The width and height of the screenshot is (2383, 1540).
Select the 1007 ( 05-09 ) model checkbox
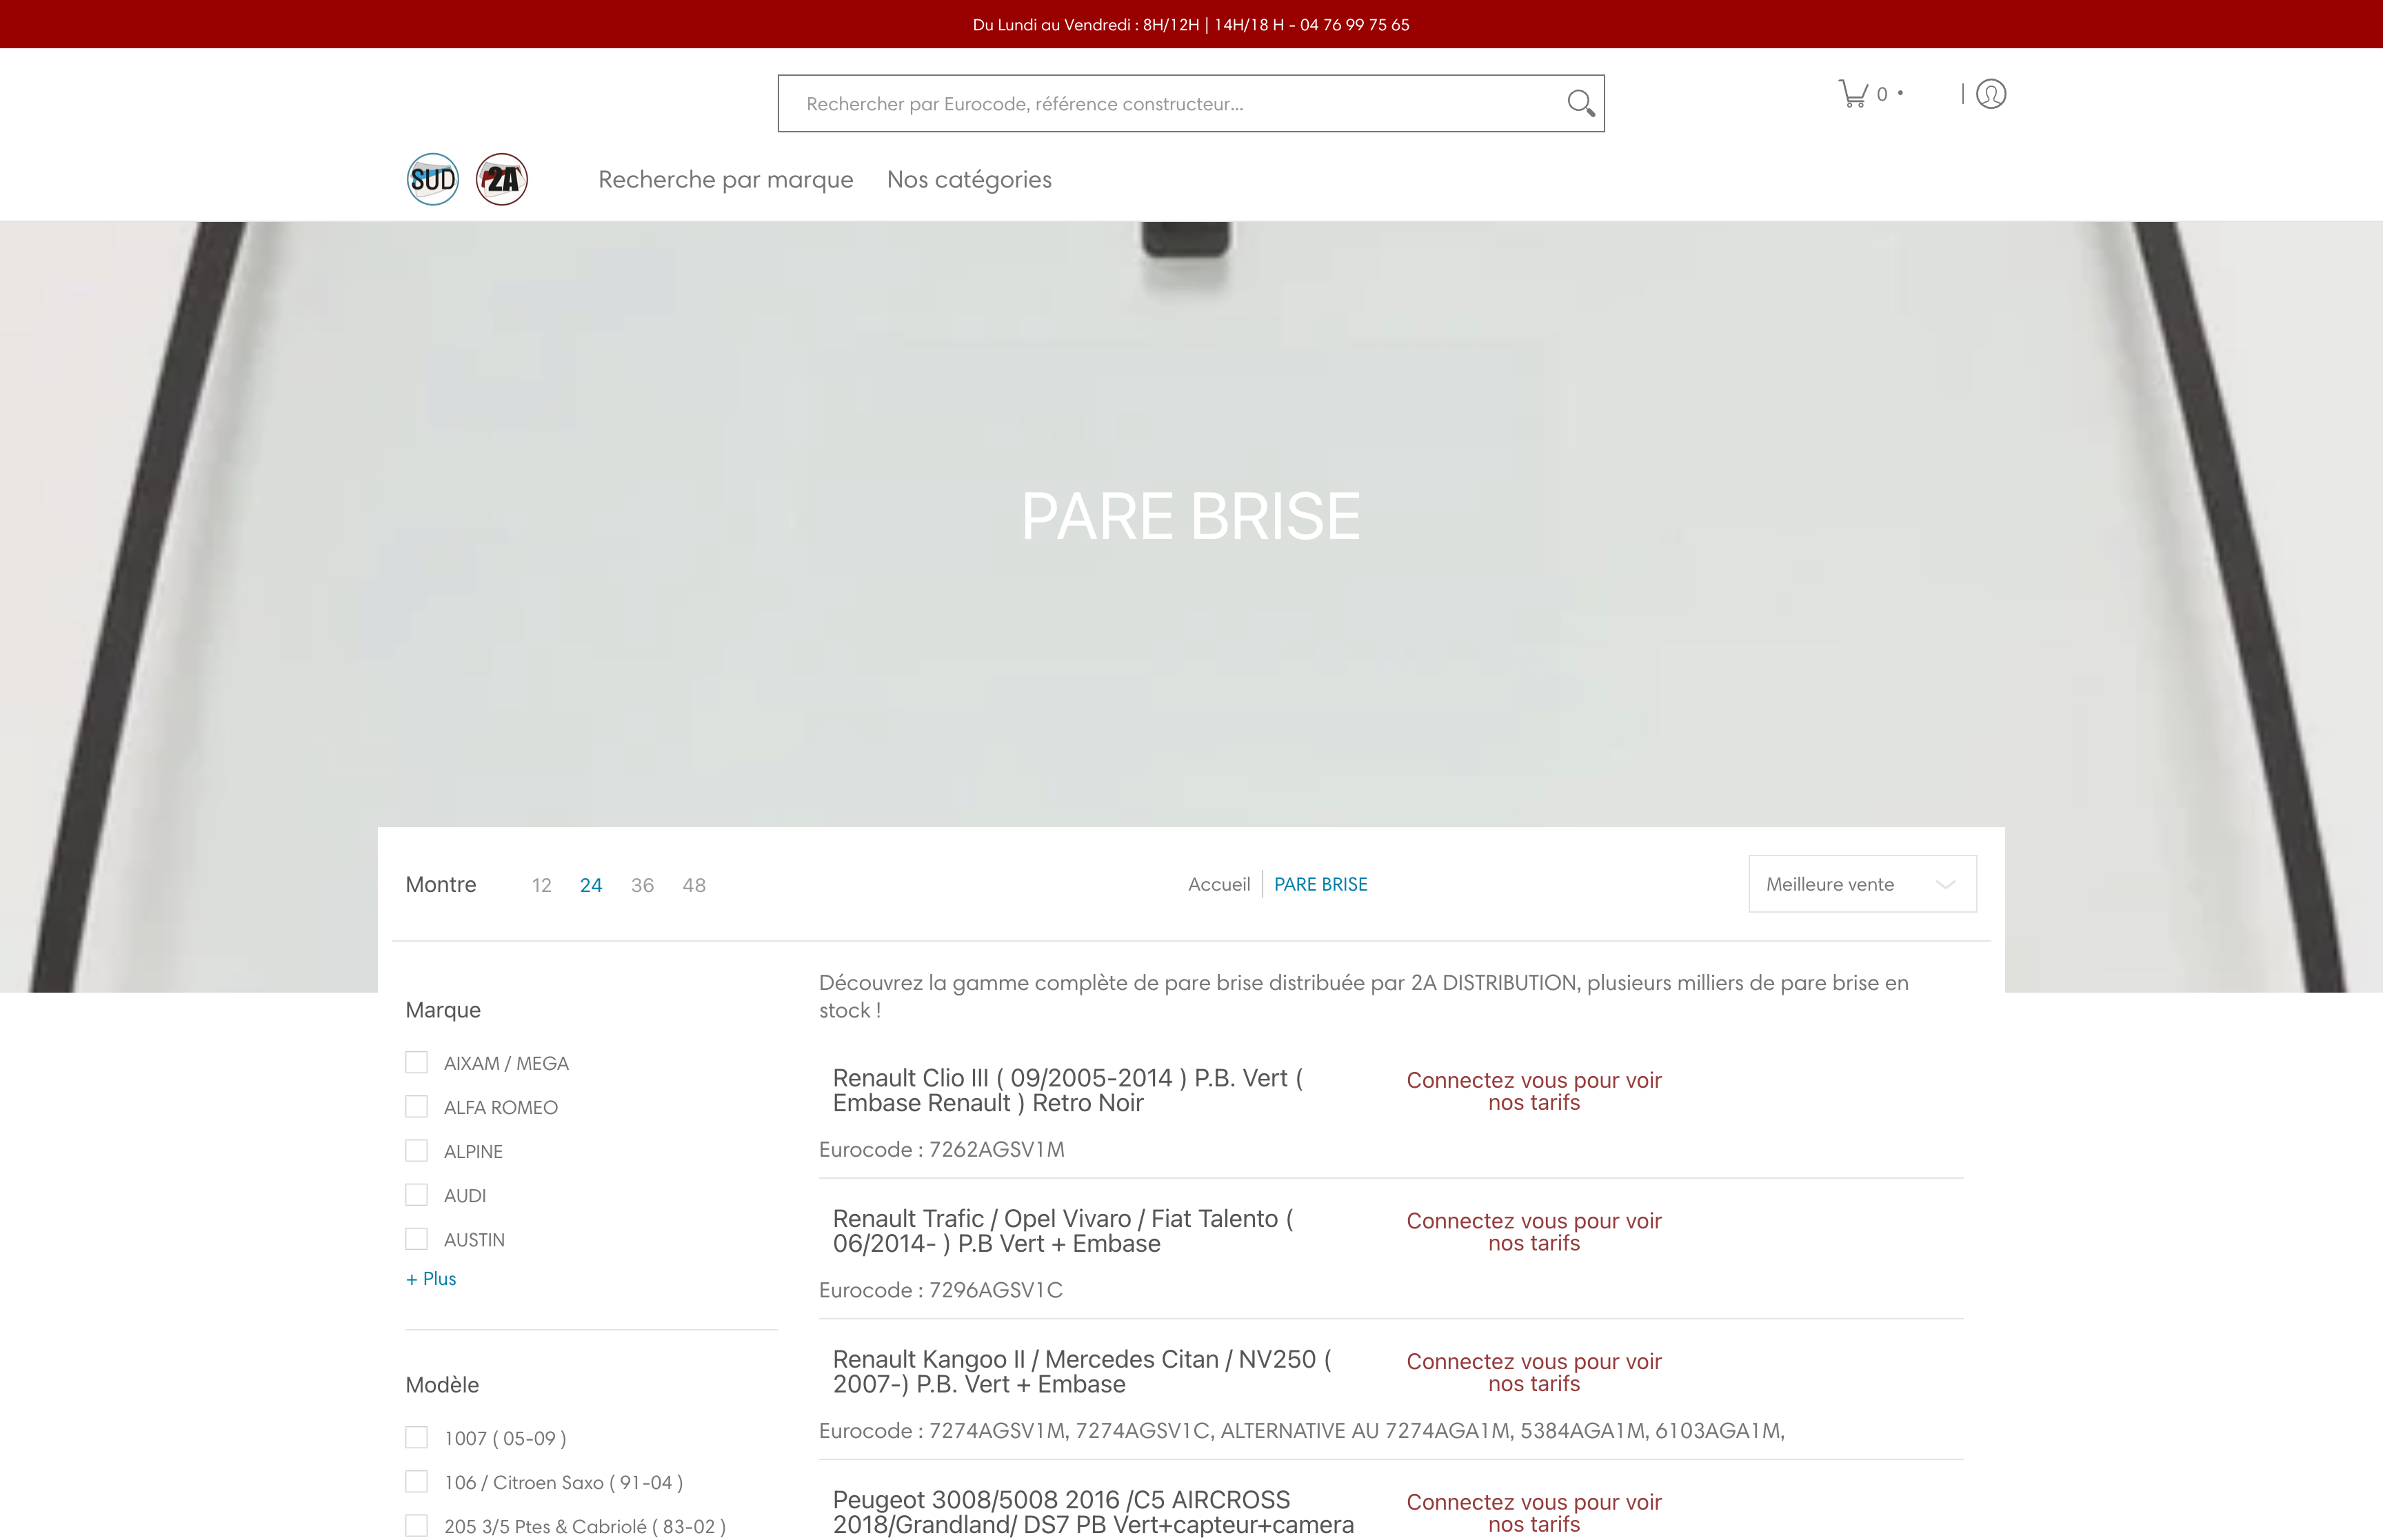coord(416,1437)
